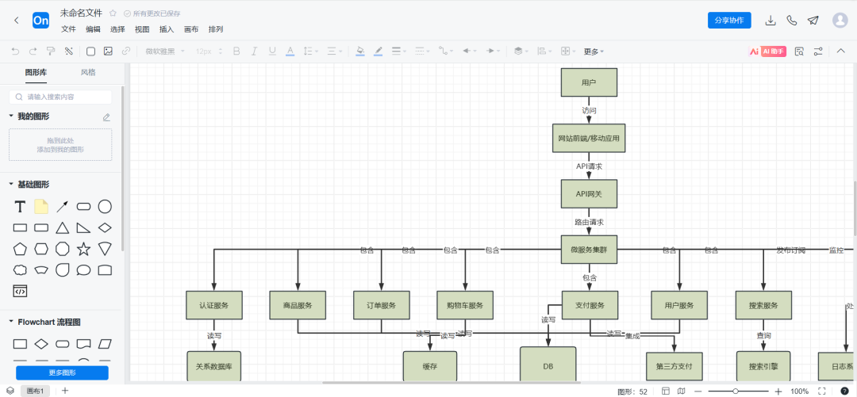
Task: Open the 选择 menu
Action: coord(117,29)
